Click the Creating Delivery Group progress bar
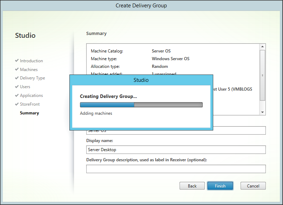The width and height of the screenshot is (283, 205). coord(141,105)
